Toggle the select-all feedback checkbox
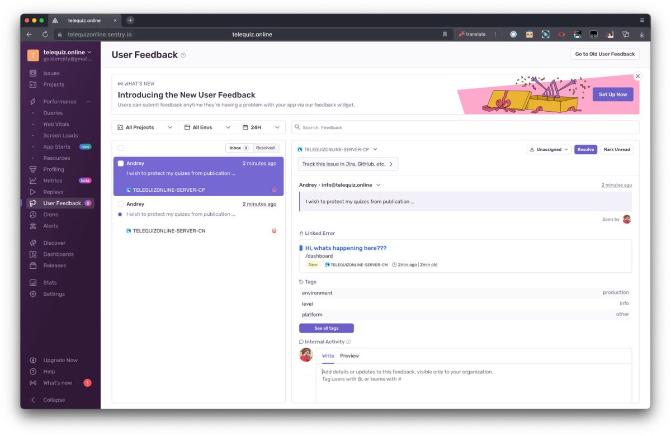 click(x=121, y=148)
